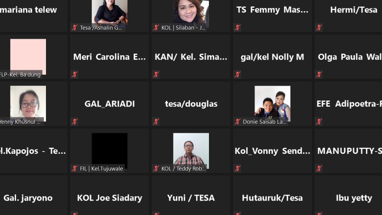
Task: Click muted mic icon on Donie Saisab tile
Action: tap(238, 122)
